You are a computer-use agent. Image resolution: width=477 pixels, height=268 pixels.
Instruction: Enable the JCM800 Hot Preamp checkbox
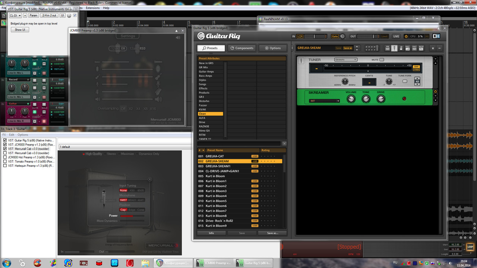pyautogui.click(x=5, y=157)
